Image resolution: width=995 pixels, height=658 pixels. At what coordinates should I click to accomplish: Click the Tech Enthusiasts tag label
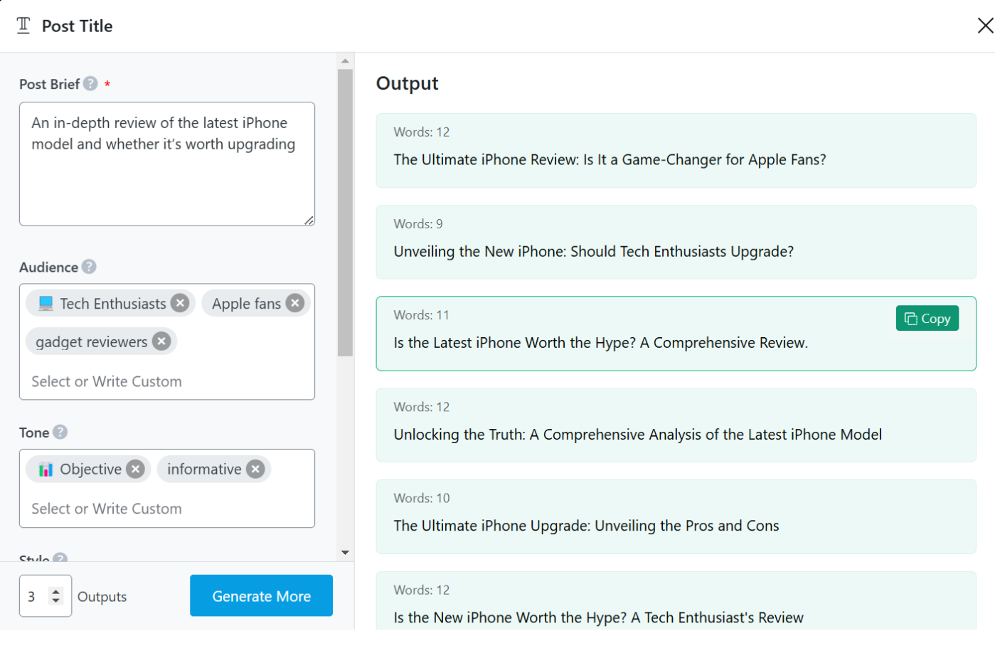pos(113,304)
